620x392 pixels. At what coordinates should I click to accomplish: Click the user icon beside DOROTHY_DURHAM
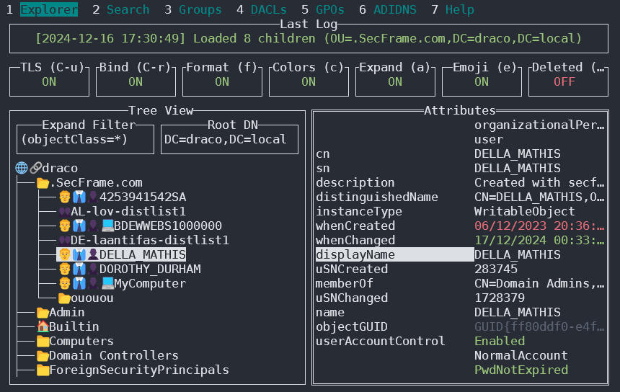click(x=64, y=269)
